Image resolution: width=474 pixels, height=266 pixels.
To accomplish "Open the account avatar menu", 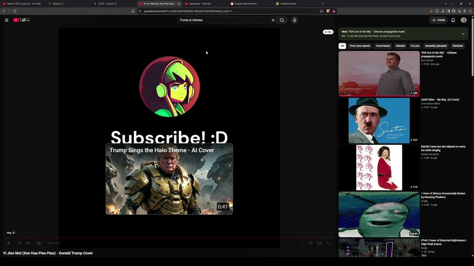I will tap(464, 20).
